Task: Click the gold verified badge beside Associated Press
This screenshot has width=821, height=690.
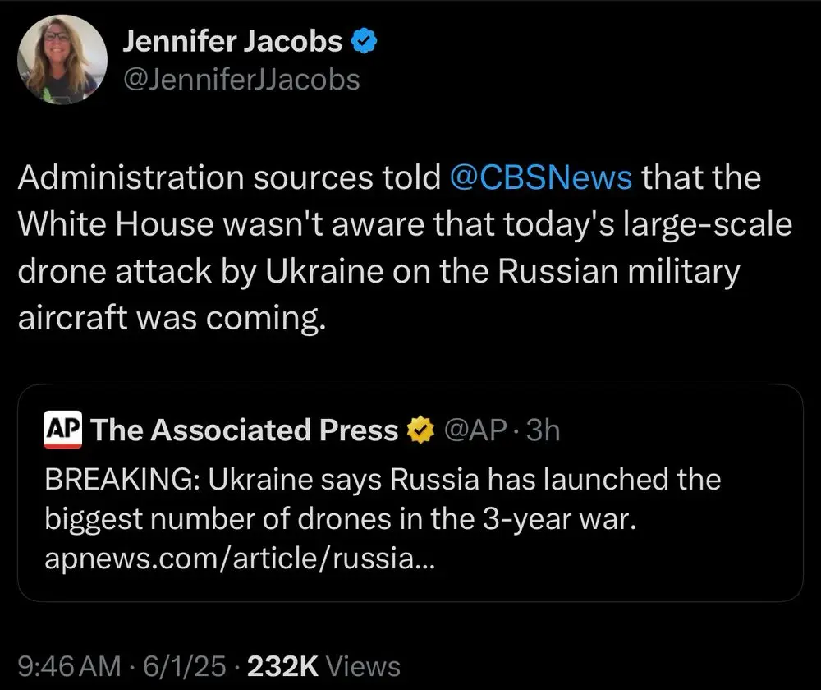Action: 420,430
